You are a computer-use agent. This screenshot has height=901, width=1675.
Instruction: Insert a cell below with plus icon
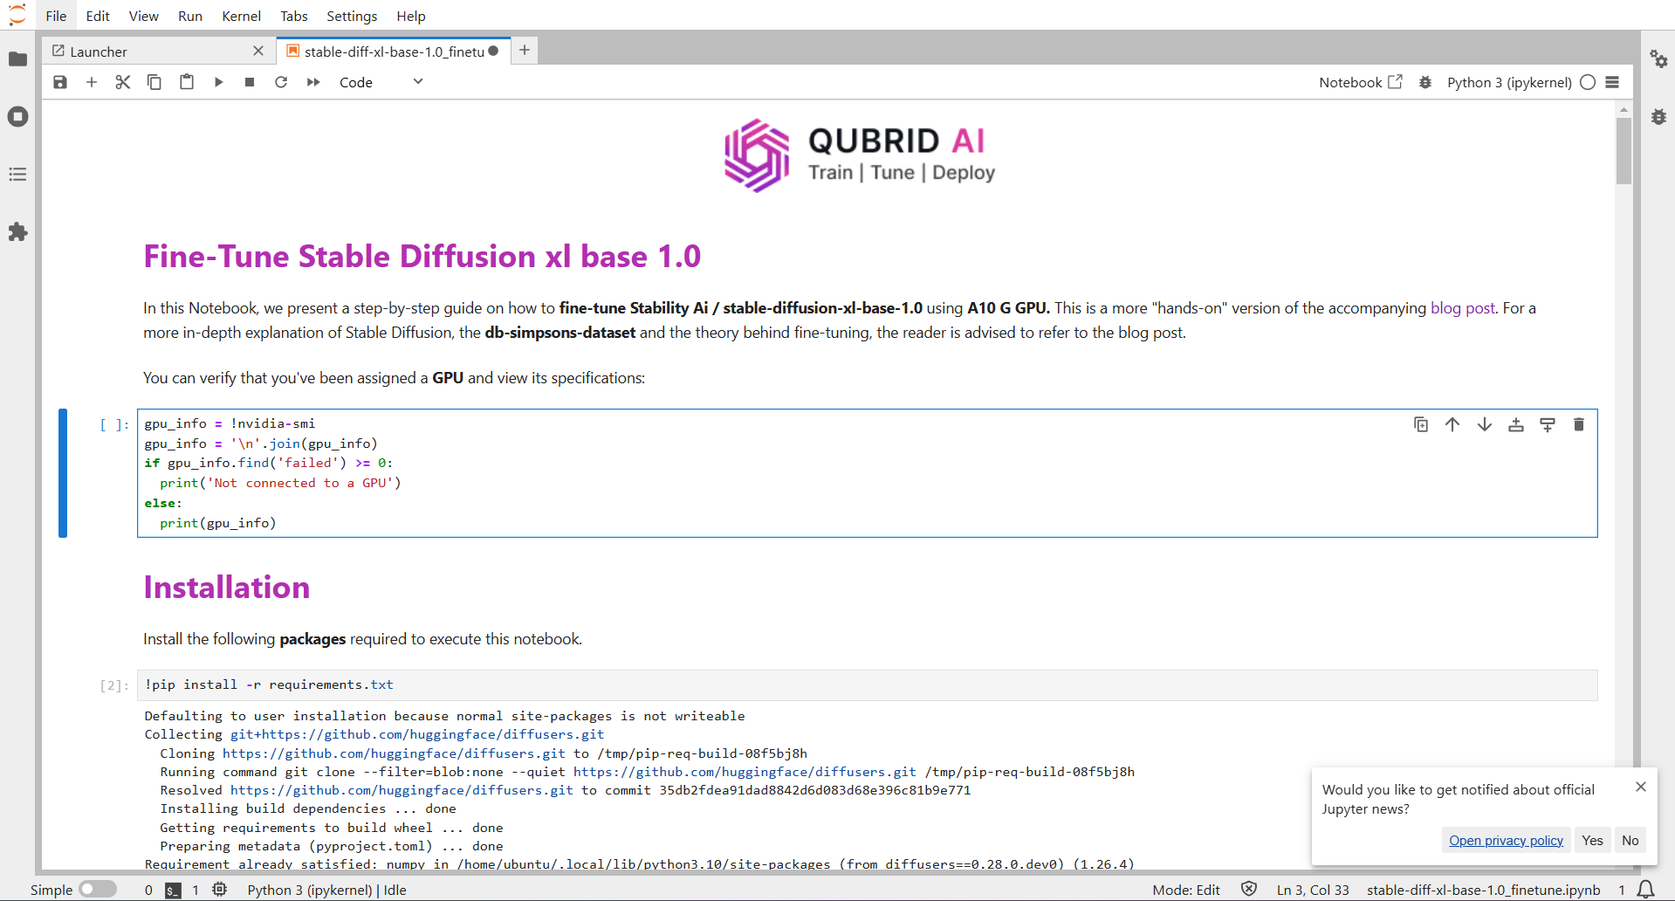click(x=92, y=82)
